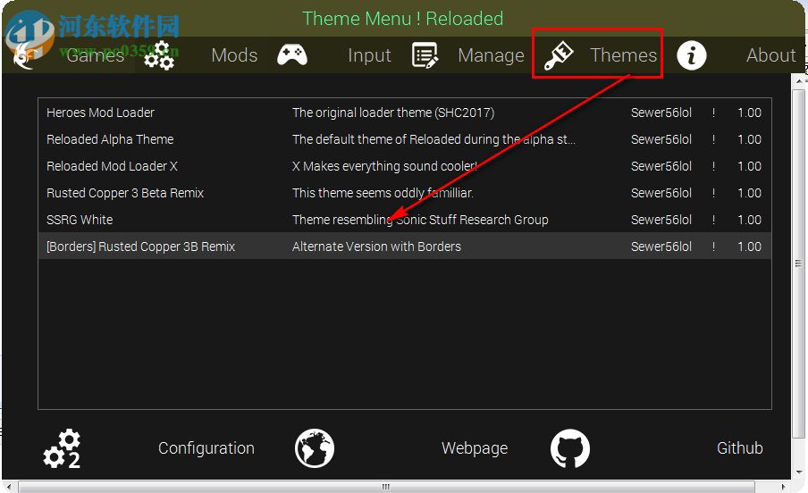808x493 pixels.
Task: Select the Heroes Mod Loader theme
Action: (405, 113)
